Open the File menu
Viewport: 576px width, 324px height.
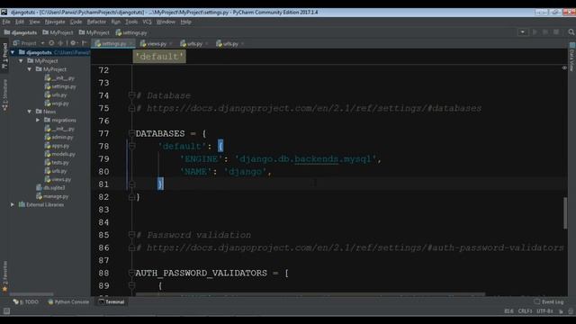[6, 22]
